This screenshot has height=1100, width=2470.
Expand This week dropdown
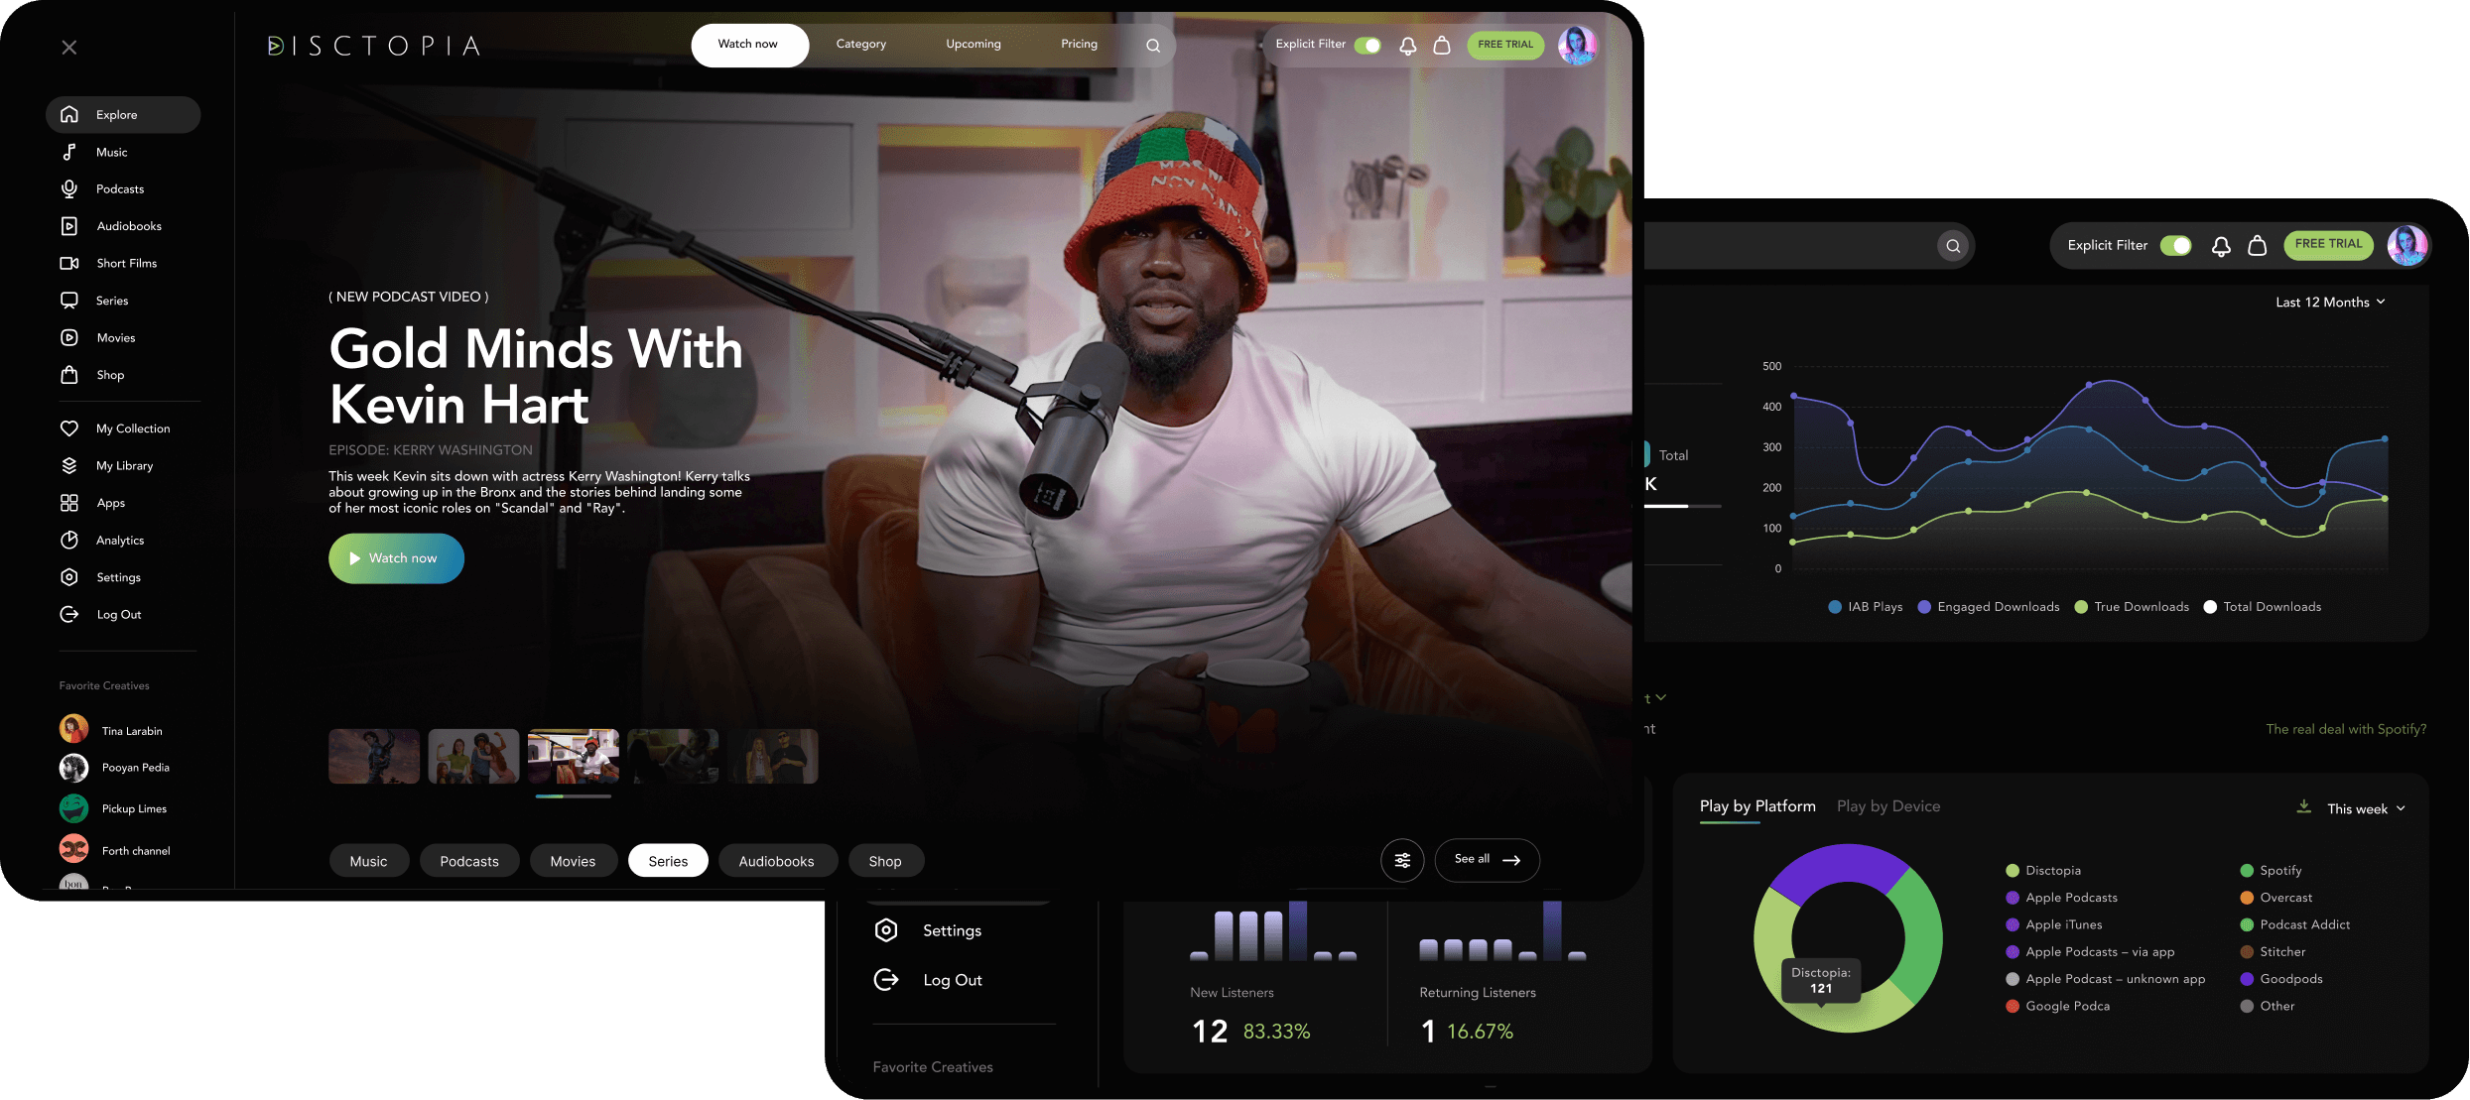[x=2366, y=809]
